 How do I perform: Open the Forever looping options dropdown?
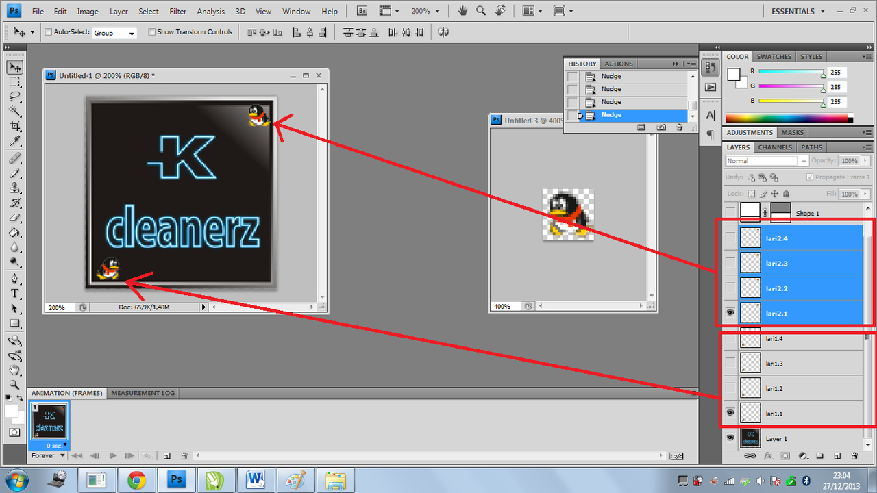48,455
